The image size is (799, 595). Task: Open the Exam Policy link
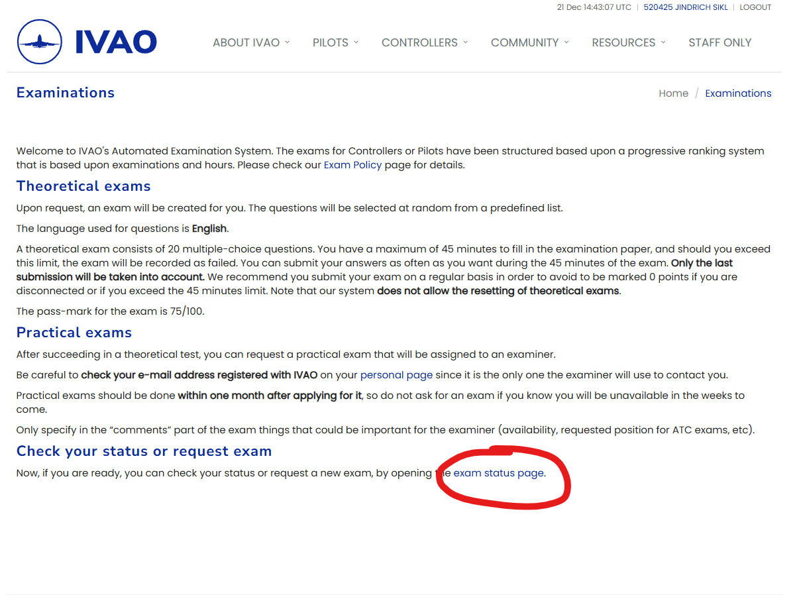(352, 165)
